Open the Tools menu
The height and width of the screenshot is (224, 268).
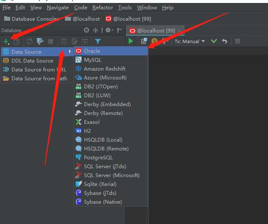tap(125, 8)
